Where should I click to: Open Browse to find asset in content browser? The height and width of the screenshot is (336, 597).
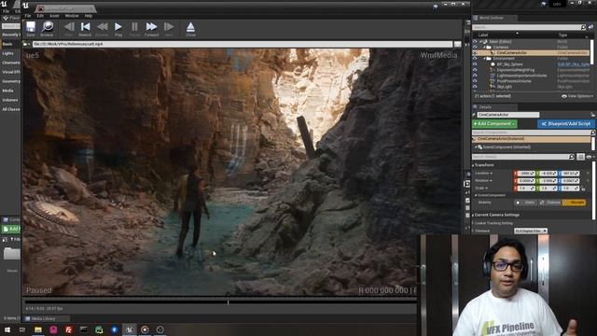(x=48, y=29)
